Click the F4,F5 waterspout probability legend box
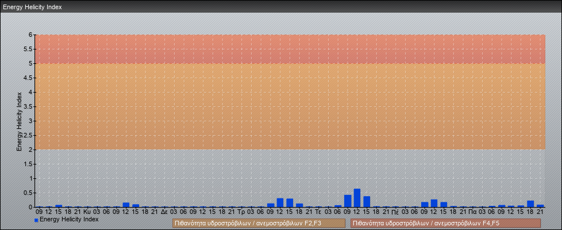 [x=445, y=223]
